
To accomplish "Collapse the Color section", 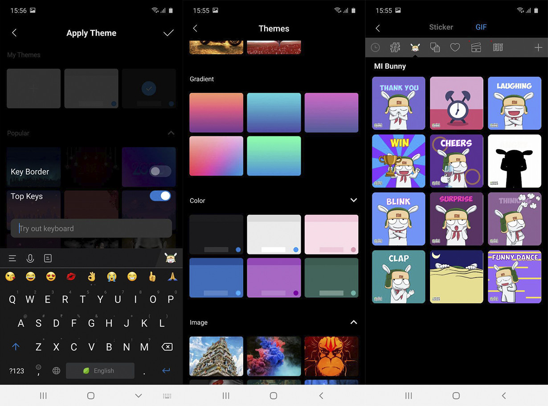I will (x=353, y=200).
